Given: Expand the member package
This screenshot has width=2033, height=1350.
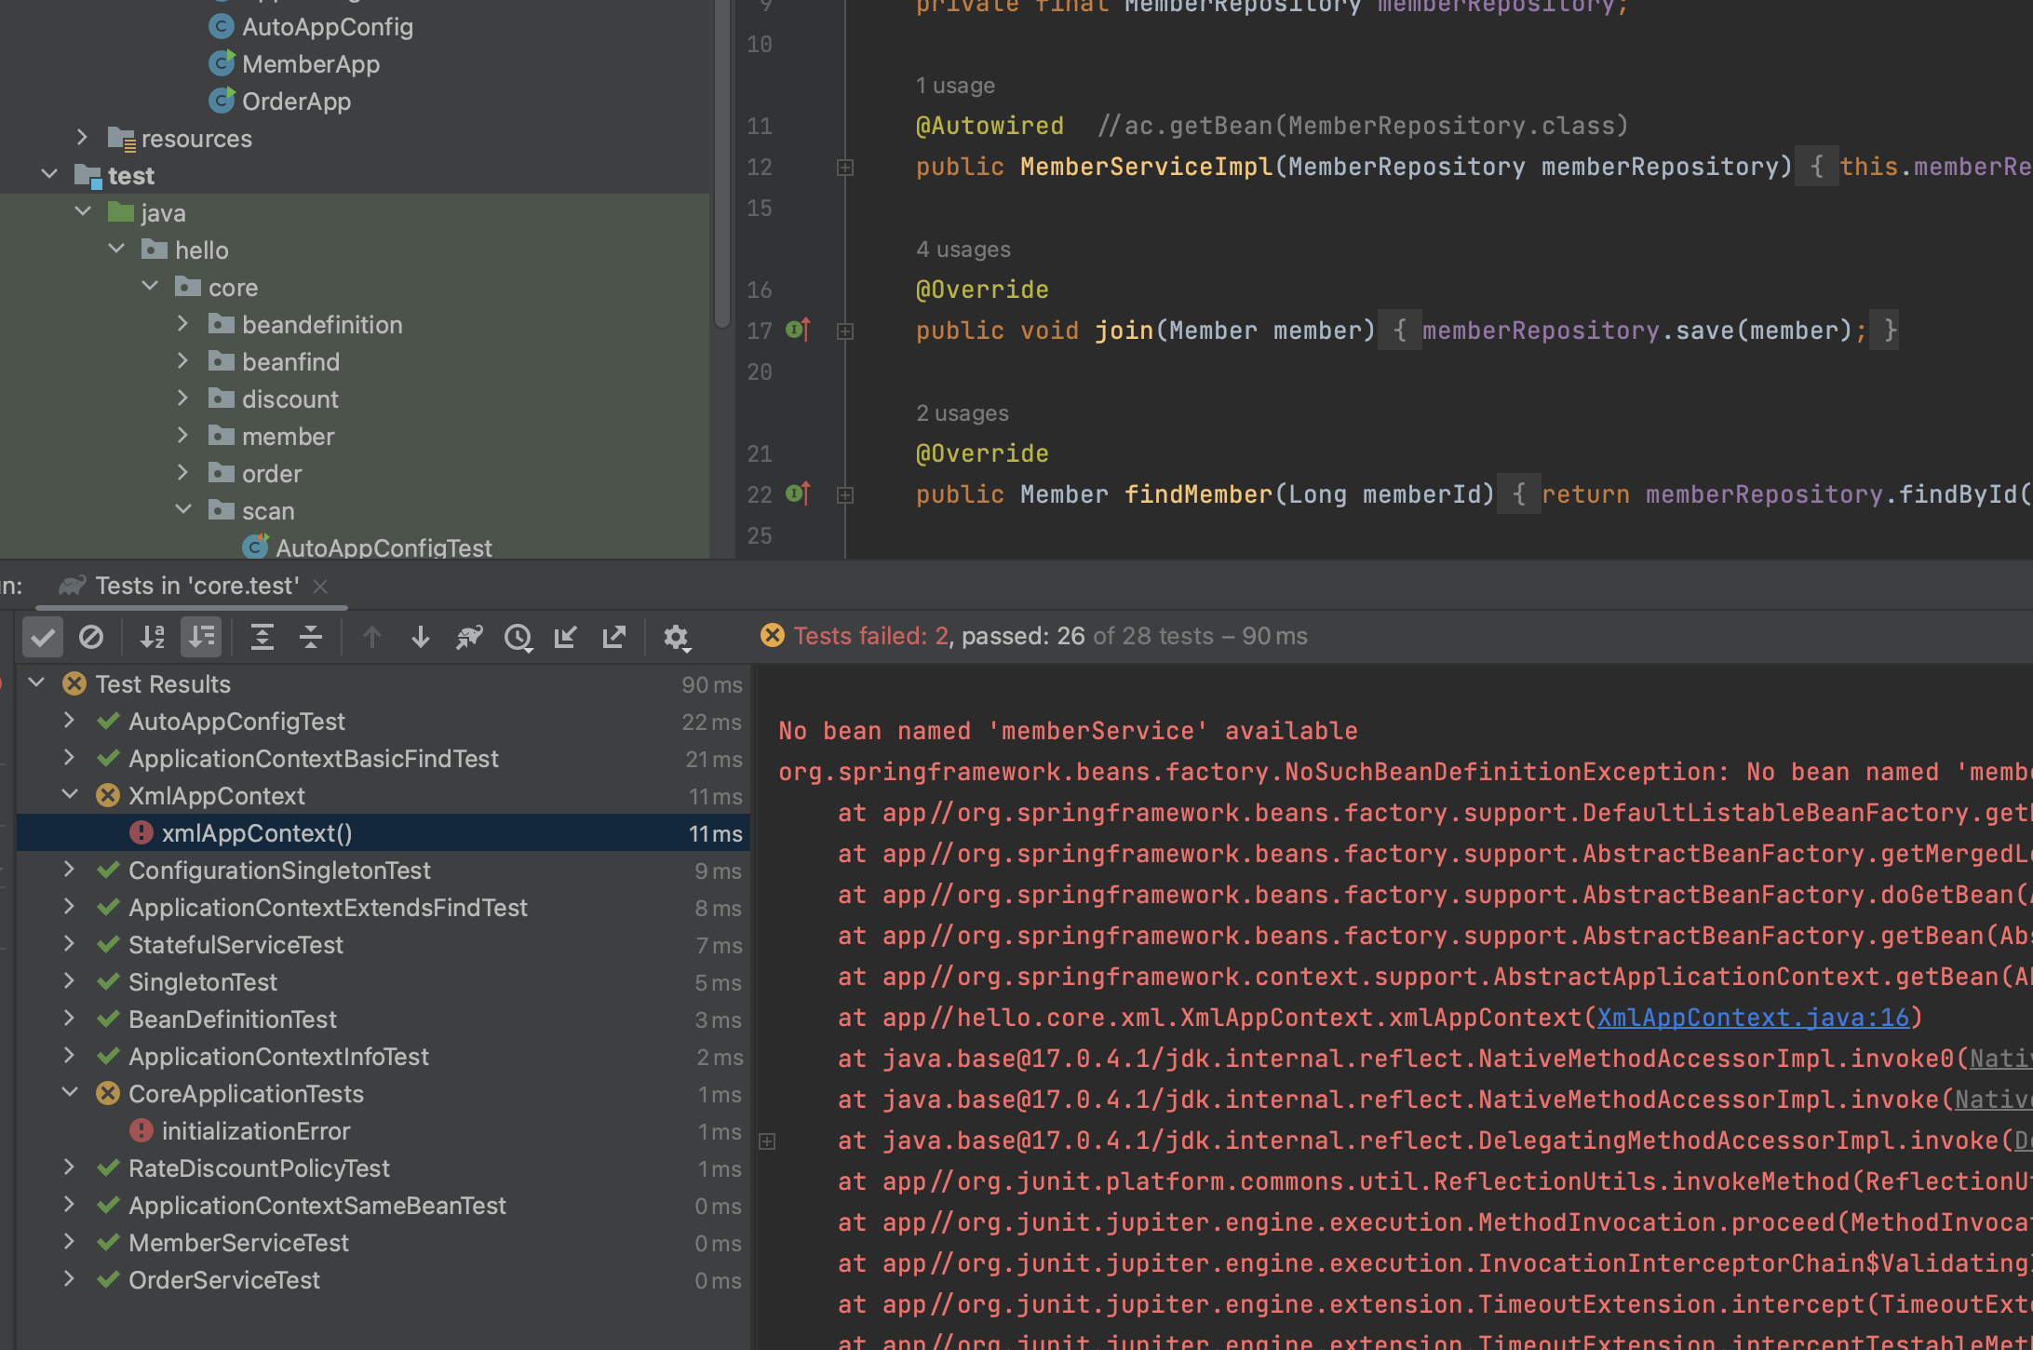Looking at the screenshot, I should coord(182,435).
